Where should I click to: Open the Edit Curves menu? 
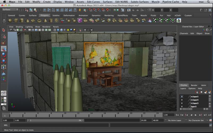pos(93,2)
